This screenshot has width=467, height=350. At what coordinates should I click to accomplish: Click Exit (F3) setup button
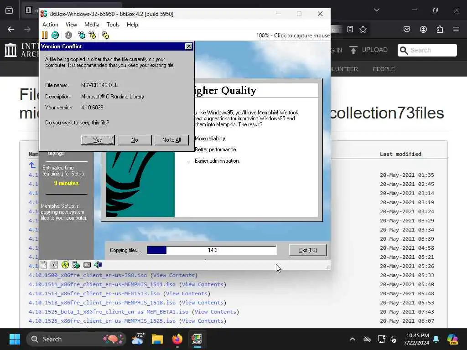point(308,250)
